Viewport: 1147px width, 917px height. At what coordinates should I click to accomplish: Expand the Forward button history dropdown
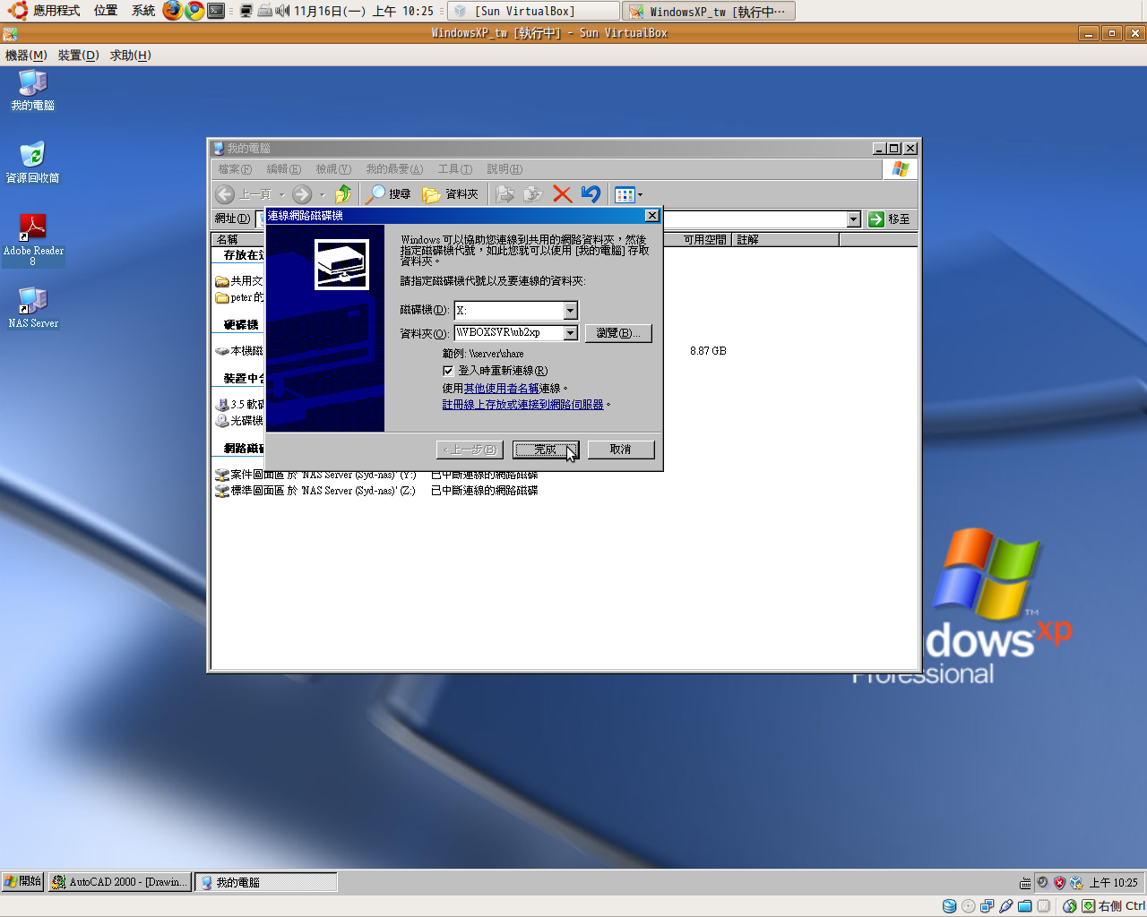[x=322, y=194]
